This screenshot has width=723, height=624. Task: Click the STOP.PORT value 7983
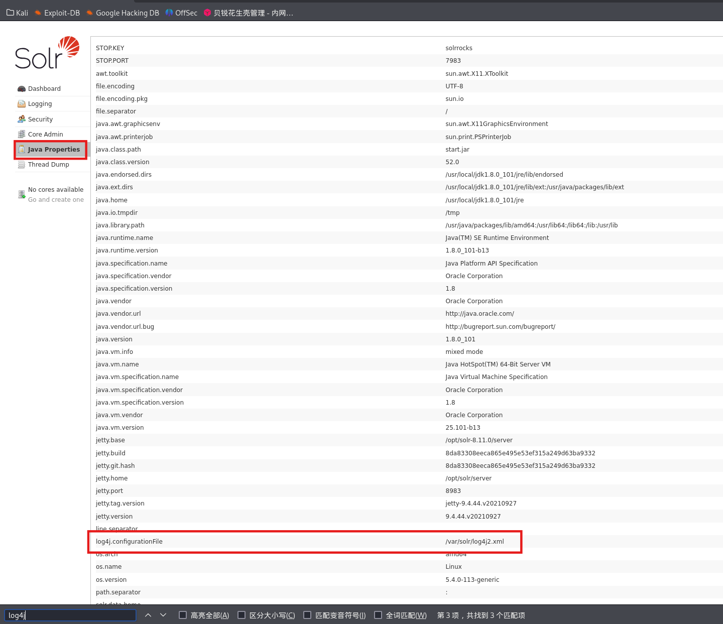click(x=453, y=60)
